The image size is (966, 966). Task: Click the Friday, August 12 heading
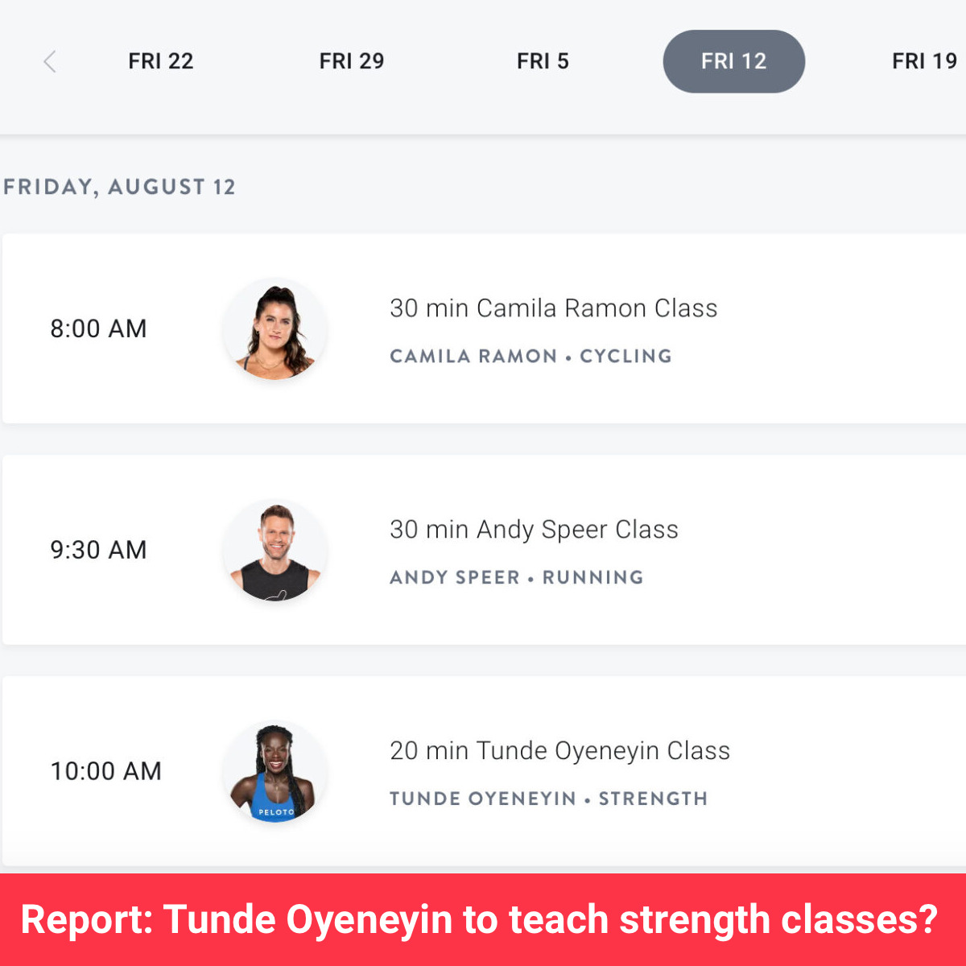click(x=119, y=187)
